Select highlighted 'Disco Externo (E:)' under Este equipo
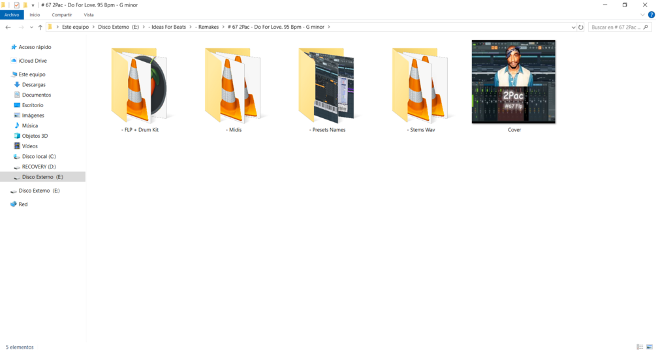Screen dimensions: 656x352 42,177
